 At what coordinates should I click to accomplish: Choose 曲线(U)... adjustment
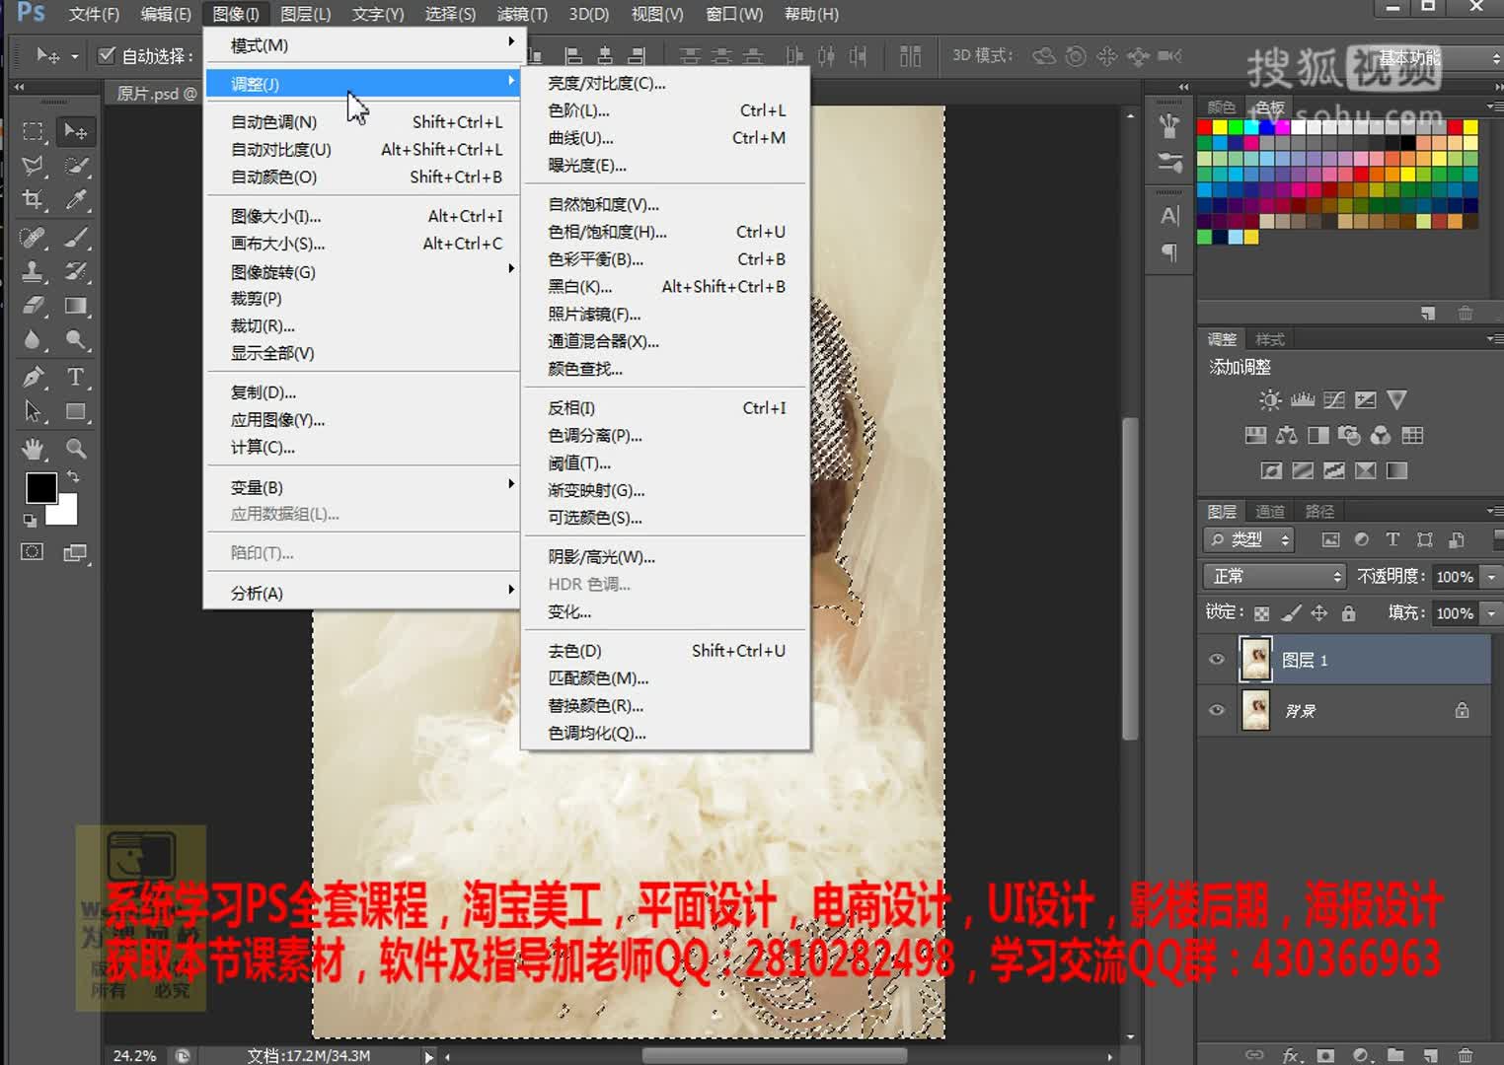(x=666, y=138)
